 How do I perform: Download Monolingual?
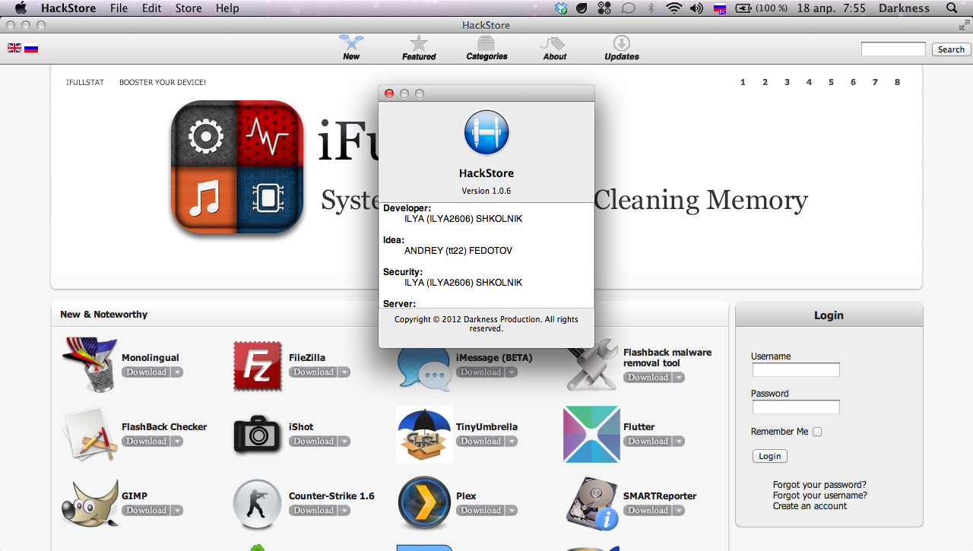(146, 372)
